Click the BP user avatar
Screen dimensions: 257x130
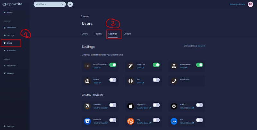(x=251, y=4)
